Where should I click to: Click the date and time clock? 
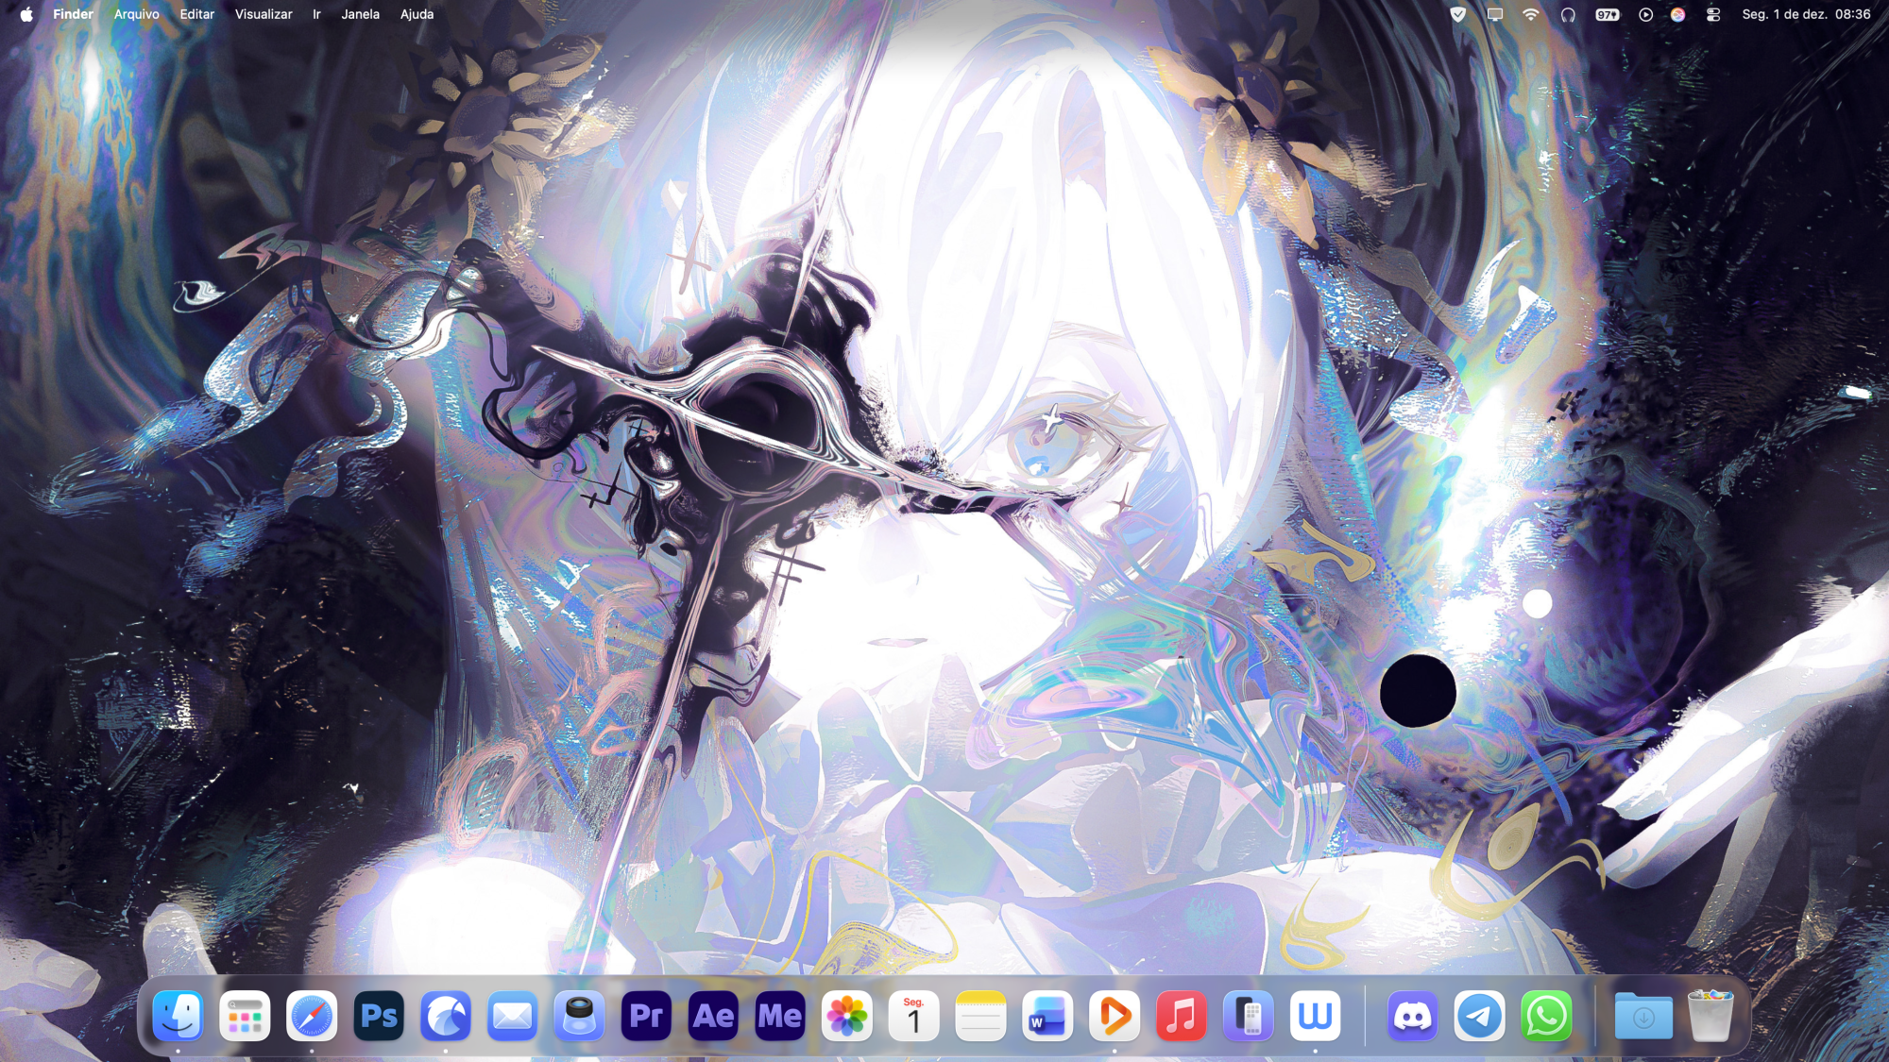[x=1806, y=14]
